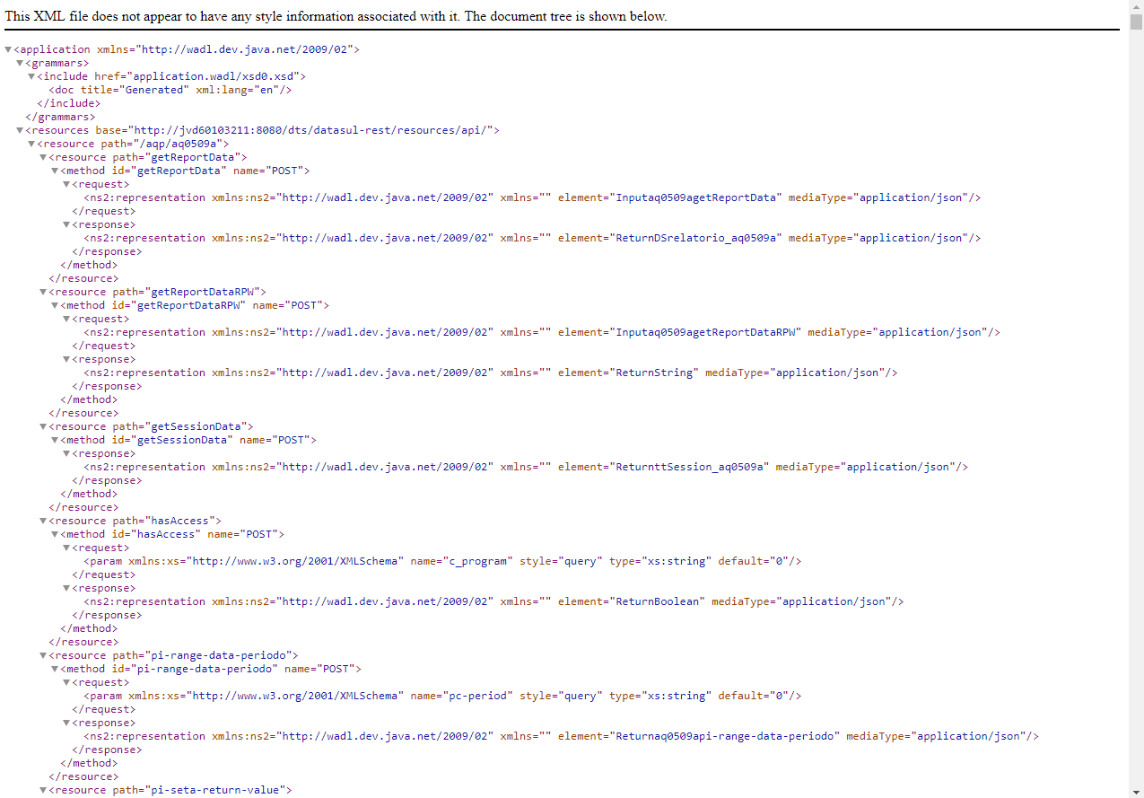The width and height of the screenshot is (1144, 798).
Task: Click the param name="c_program" line
Action: (442, 561)
